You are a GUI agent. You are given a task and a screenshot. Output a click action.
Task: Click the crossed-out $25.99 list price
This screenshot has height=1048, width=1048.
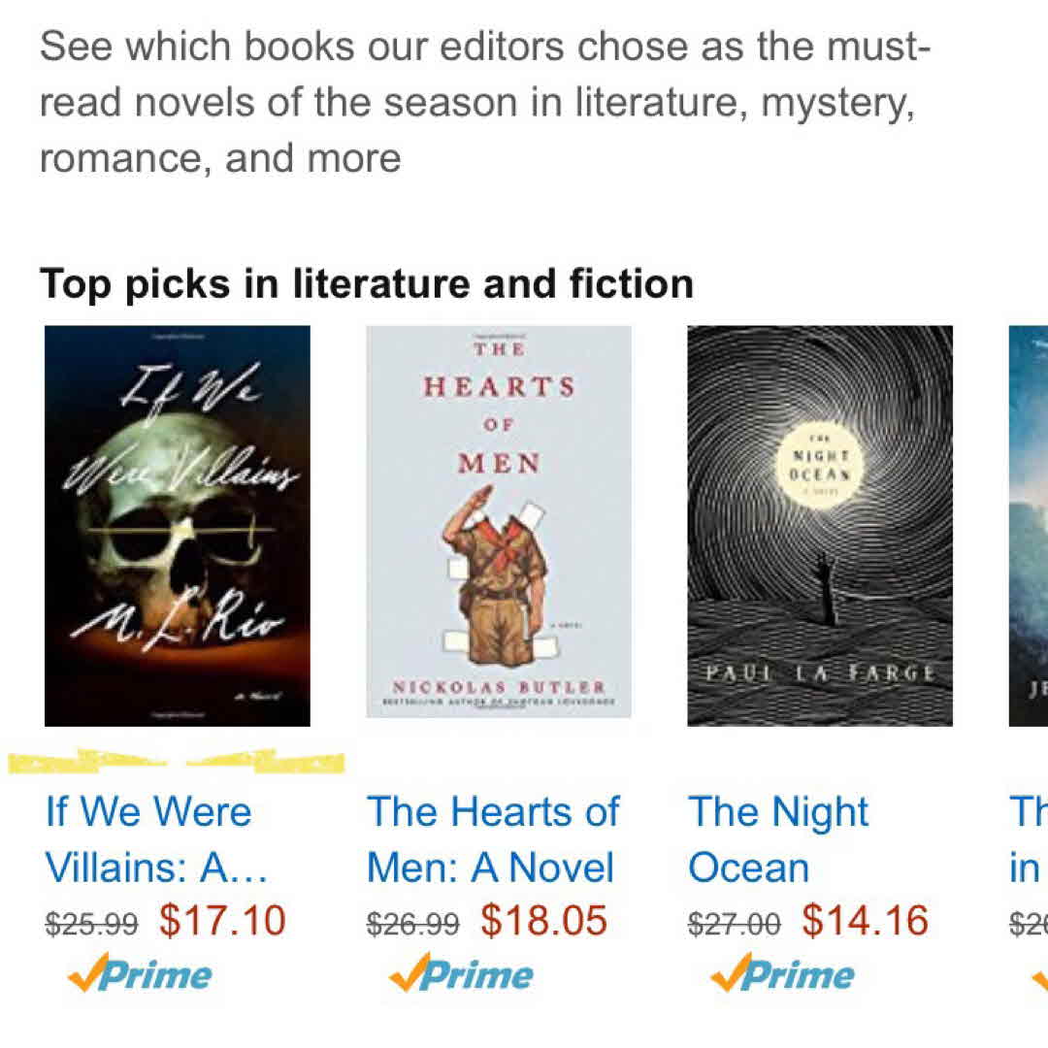point(91,924)
